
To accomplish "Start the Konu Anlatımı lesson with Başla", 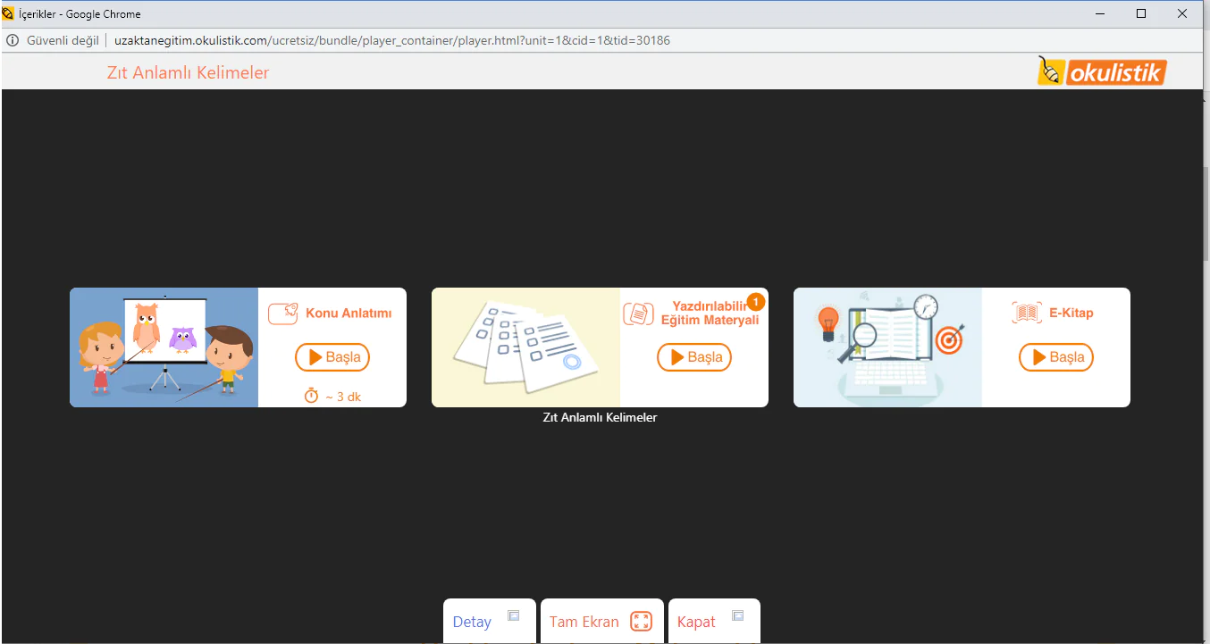I will point(332,357).
